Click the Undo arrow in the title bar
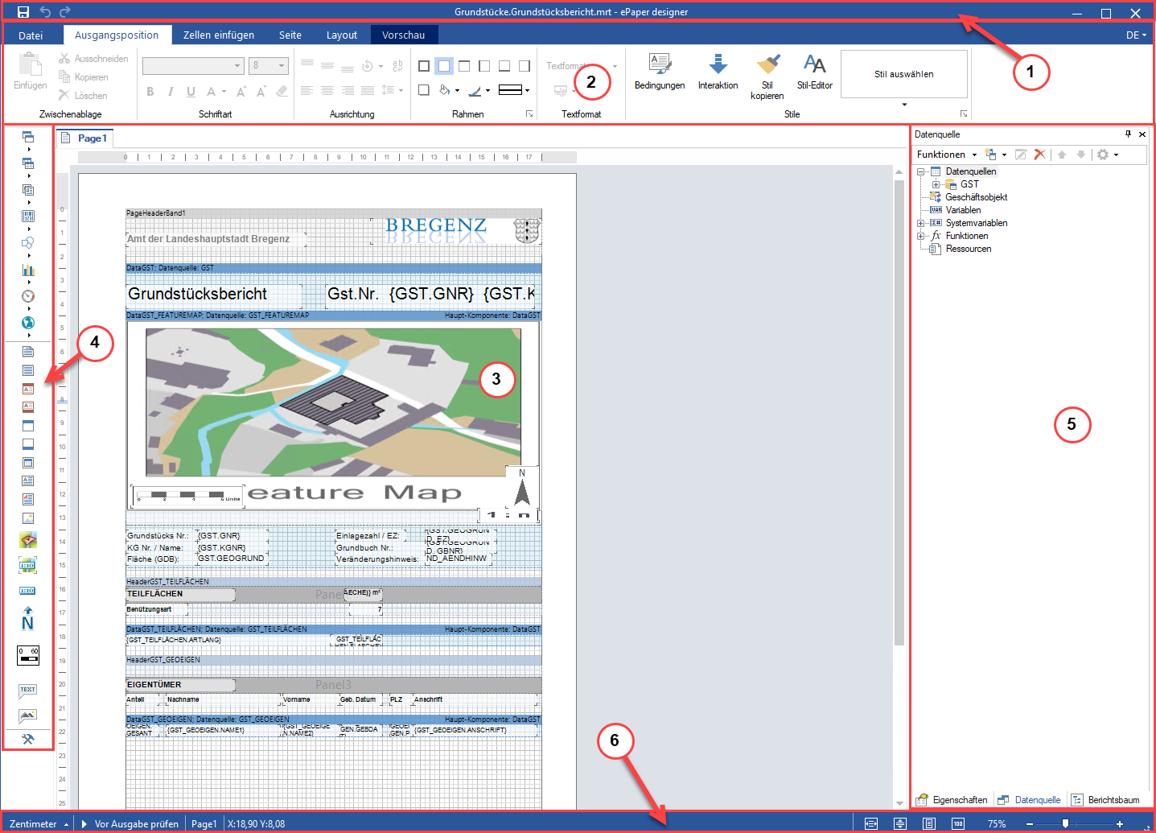This screenshot has height=833, width=1156. point(45,11)
